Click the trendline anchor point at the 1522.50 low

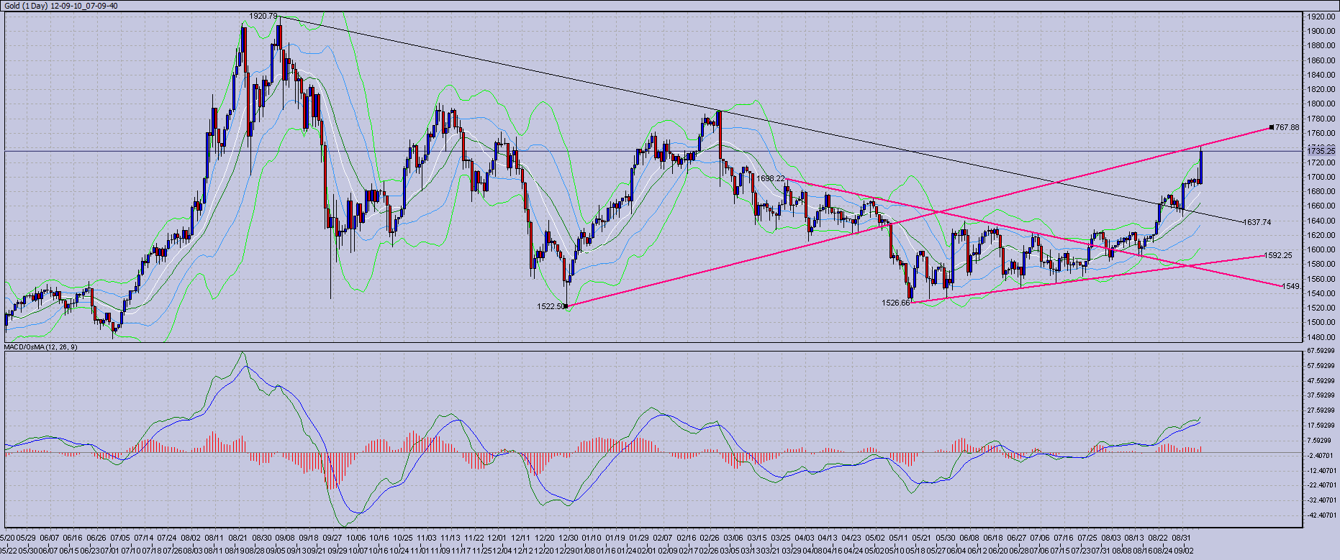coord(568,306)
